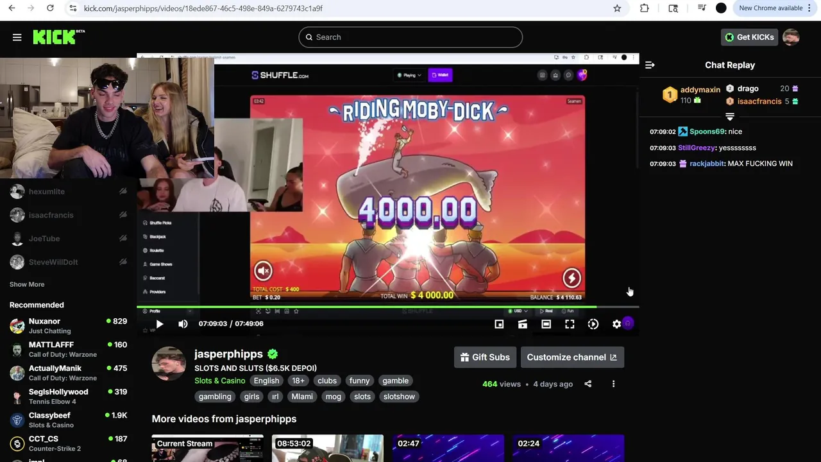Open the Gift Subs button
The image size is (821, 462).
[x=484, y=357]
